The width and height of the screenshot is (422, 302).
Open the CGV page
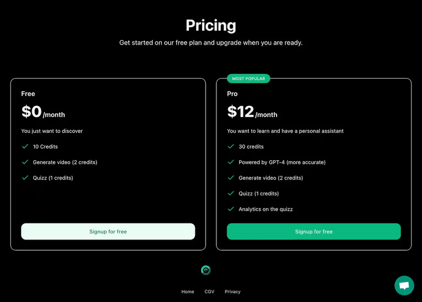coord(209,292)
